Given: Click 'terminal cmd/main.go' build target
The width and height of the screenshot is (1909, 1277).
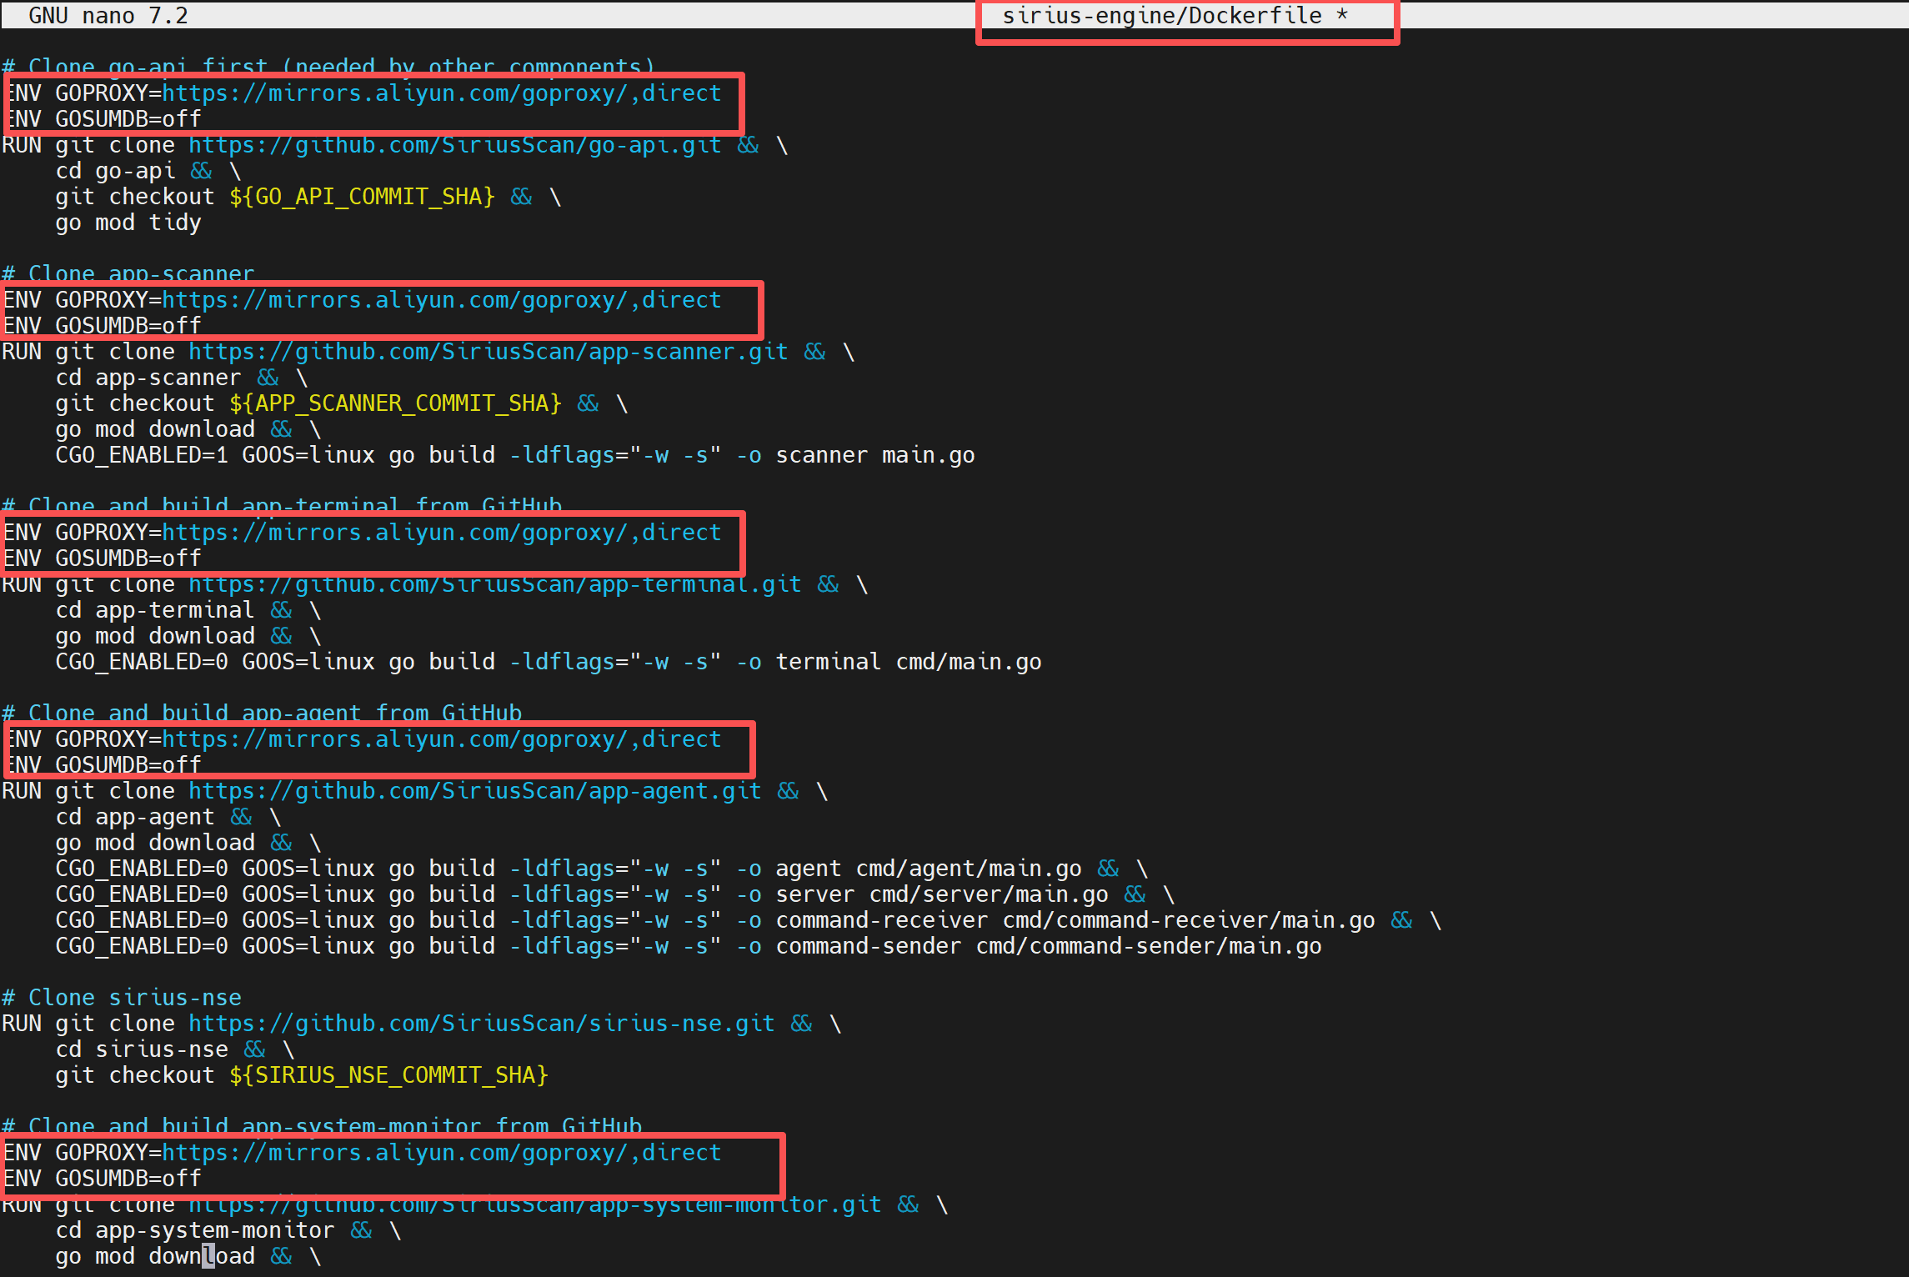Looking at the screenshot, I should (x=908, y=662).
